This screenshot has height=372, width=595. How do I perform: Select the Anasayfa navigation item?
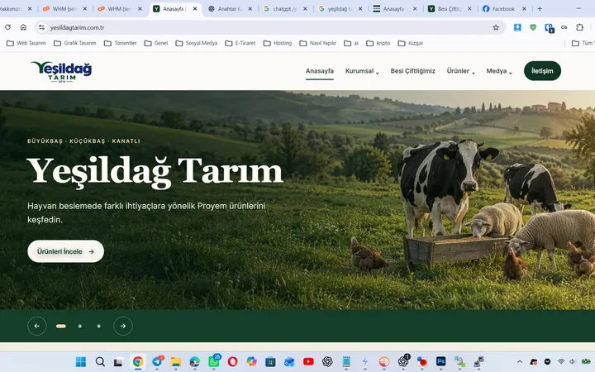[320, 71]
